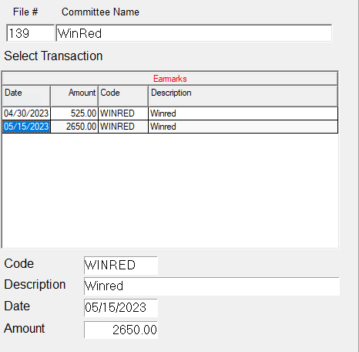
Task: Click the Amount input field showing 2650.00
Action: click(121, 330)
